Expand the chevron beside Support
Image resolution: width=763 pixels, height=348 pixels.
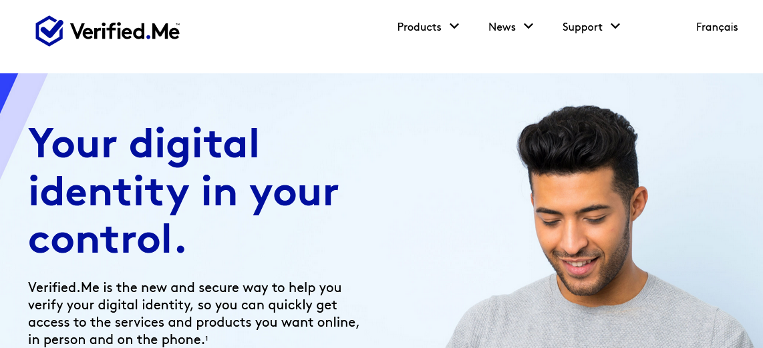coord(615,26)
